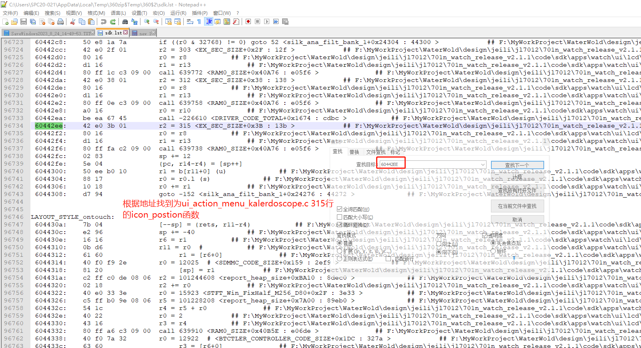Select the 扩展 search mode radio button
The height and width of the screenshot is (348, 641).
tap(340, 251)
